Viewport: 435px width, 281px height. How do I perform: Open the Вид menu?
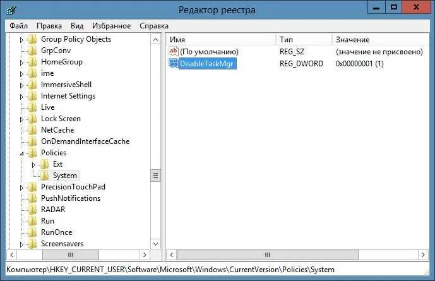77,26
